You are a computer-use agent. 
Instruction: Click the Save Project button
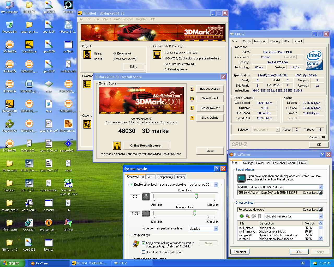pos(210,98)
